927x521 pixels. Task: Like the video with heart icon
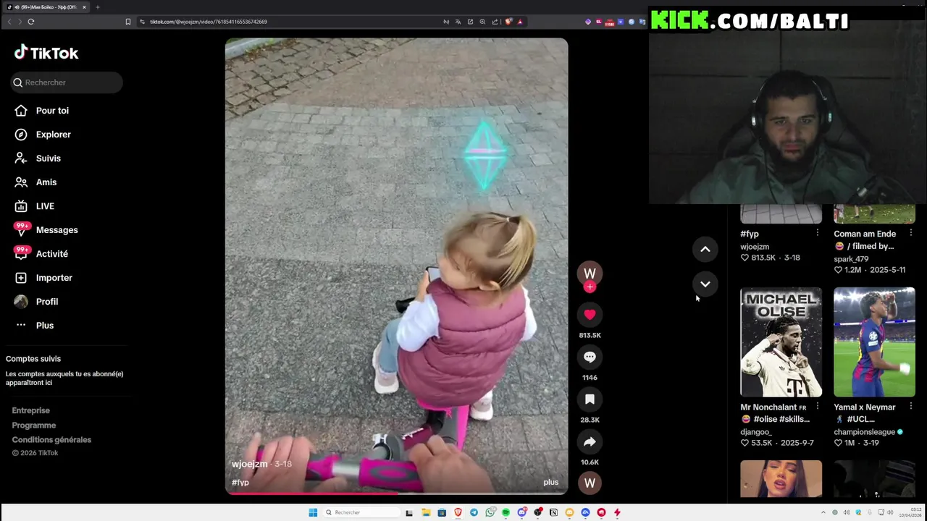[590, 315]
